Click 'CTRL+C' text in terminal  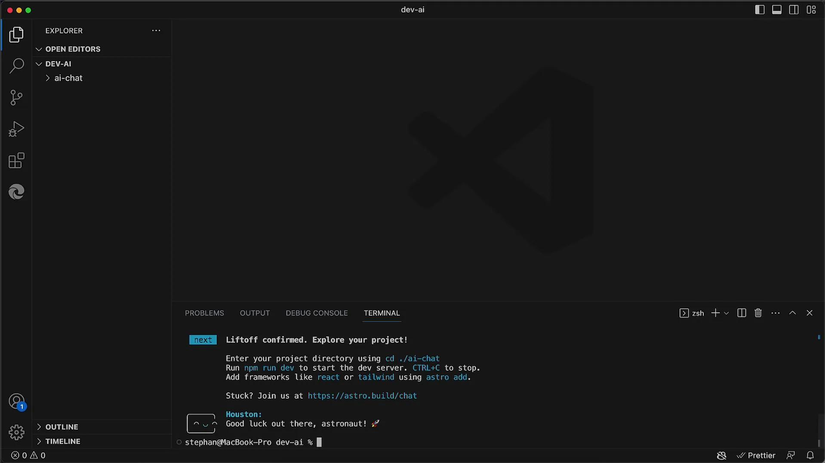click(x=426, y=368)
